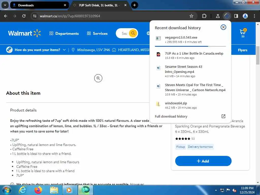
Task: Open a new tab with the plus button
Action: (135, 5)
